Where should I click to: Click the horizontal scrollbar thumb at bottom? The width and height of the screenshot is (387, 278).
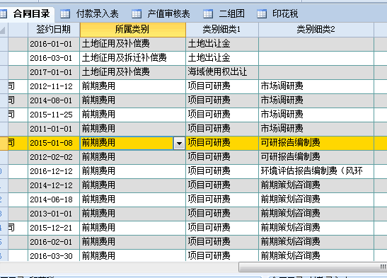[x=313, y=267]
